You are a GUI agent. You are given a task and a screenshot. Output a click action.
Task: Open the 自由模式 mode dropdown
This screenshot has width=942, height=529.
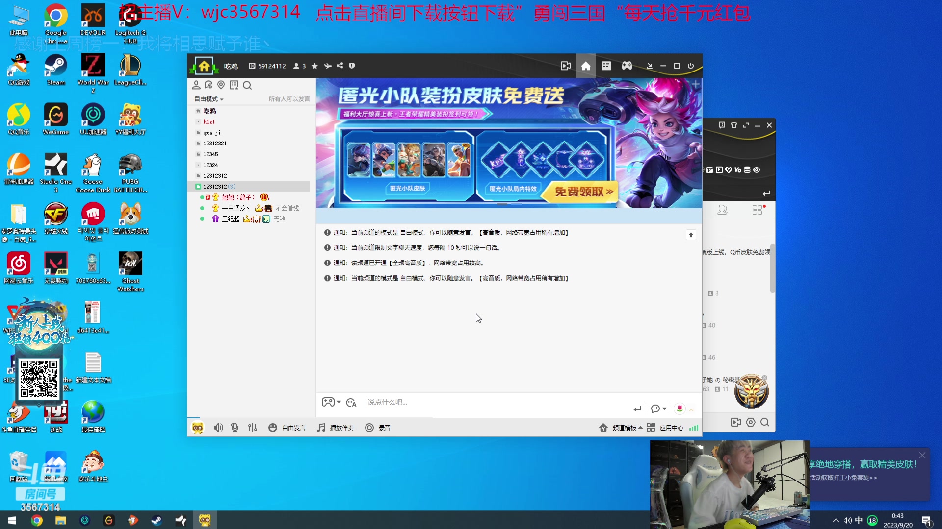(x=209, y=99)
